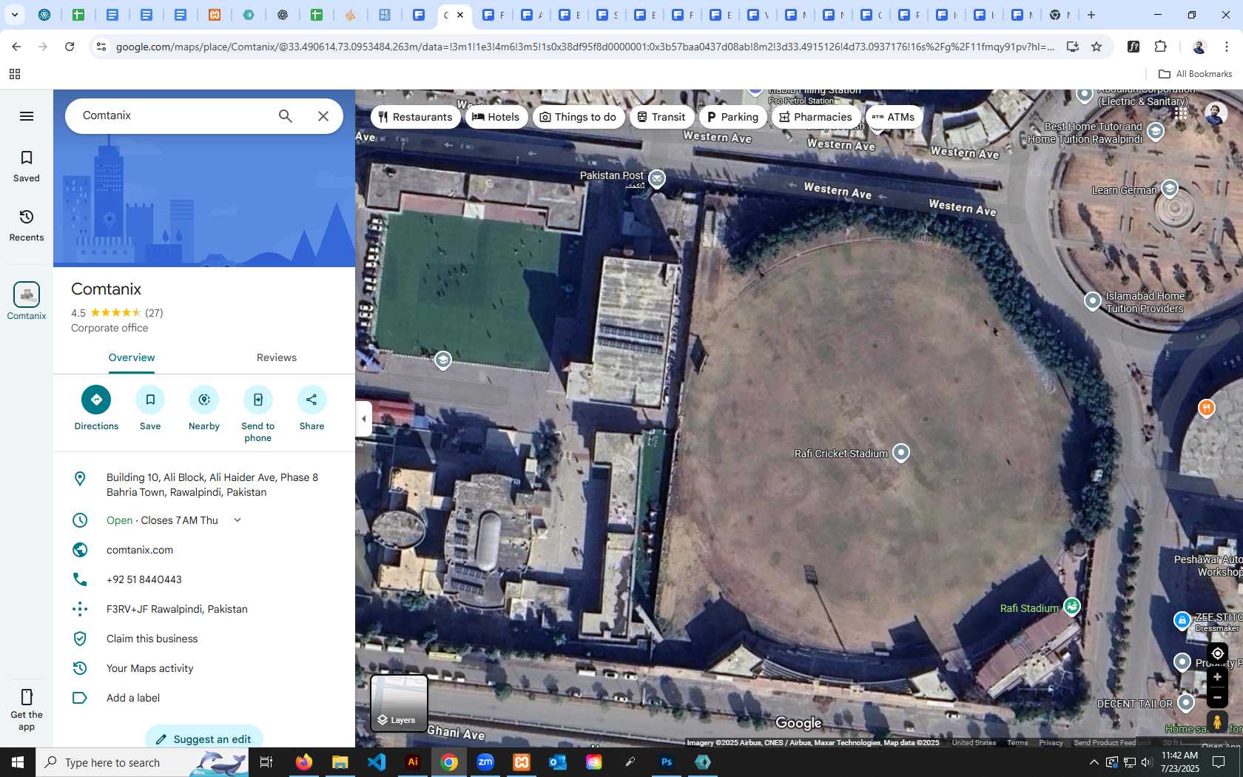1243x777 pixels.
Task: Select the Pharmacies filter chip
Action: click(x=816, y=117)
